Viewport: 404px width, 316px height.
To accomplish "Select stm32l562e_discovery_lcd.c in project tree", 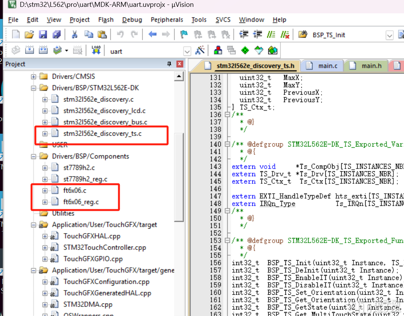I will coord(105,111).
